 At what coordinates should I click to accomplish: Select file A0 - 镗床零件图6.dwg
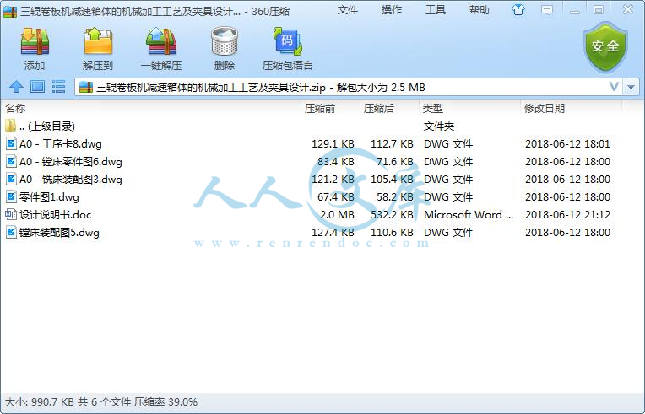click(312, 161)
